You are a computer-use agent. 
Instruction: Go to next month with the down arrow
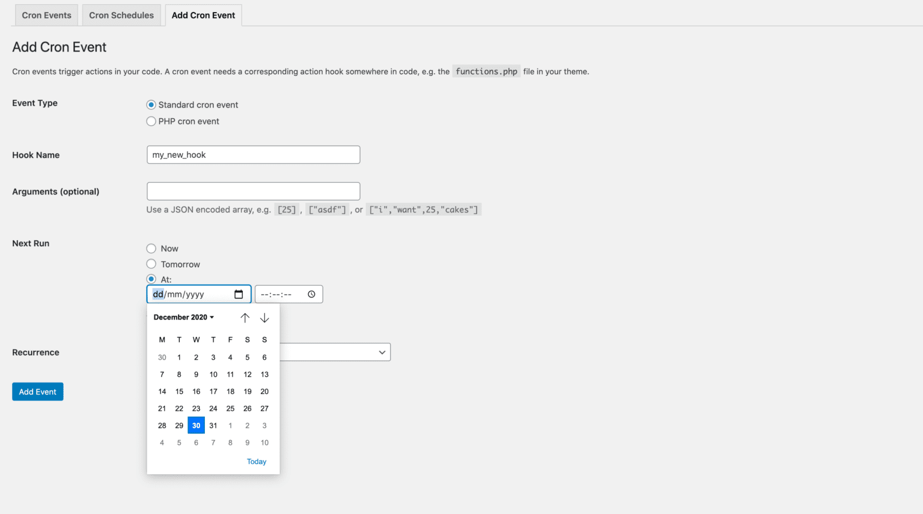coord(264,318)
